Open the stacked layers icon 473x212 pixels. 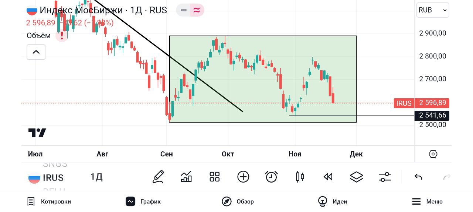point(356,177)
